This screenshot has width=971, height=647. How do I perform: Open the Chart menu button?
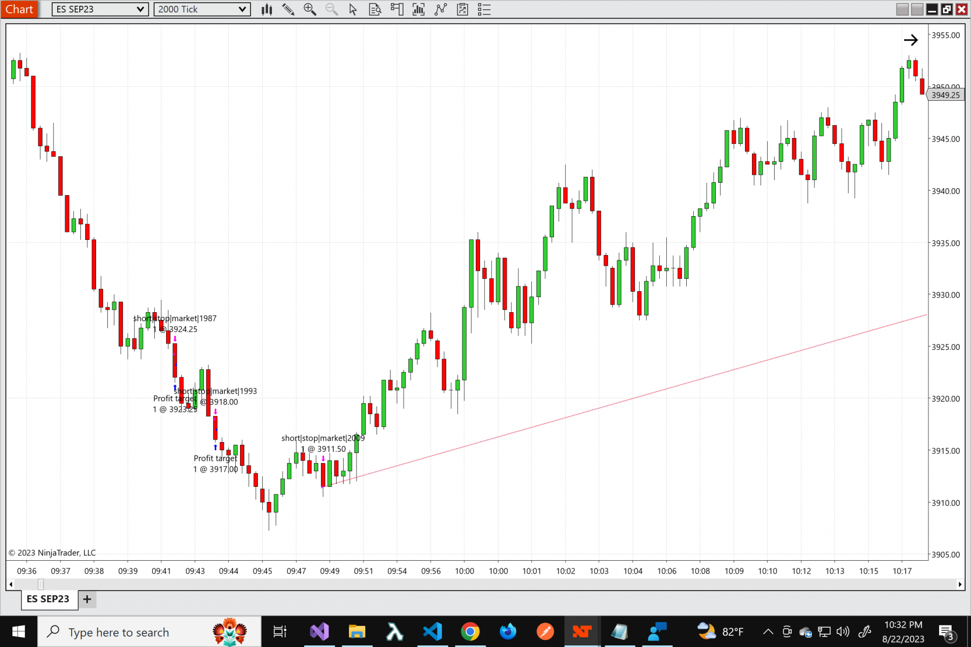pyautogui.click(x=19, y=9)
